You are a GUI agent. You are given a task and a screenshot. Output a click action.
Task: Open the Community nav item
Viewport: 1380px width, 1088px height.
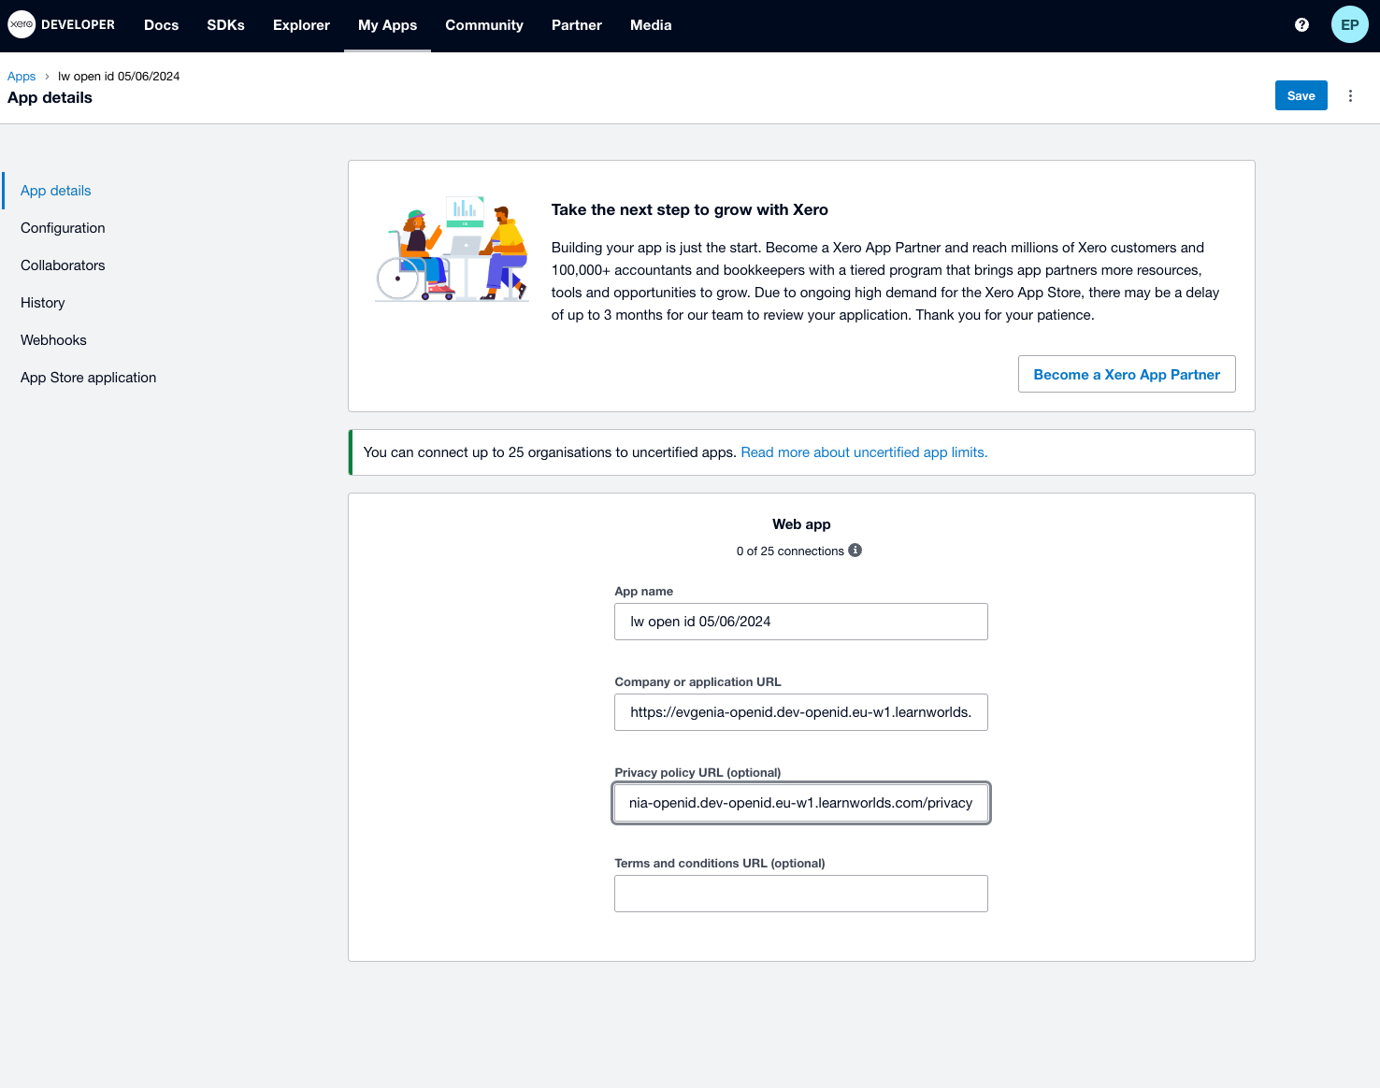tap(484, 25)
